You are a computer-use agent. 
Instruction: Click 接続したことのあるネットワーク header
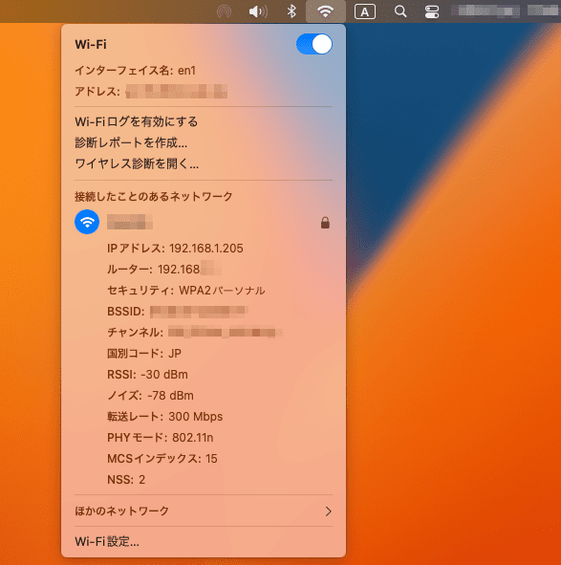tap(154, 196)
